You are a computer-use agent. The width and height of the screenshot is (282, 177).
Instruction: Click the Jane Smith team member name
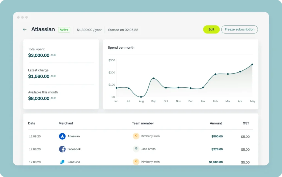148,149
